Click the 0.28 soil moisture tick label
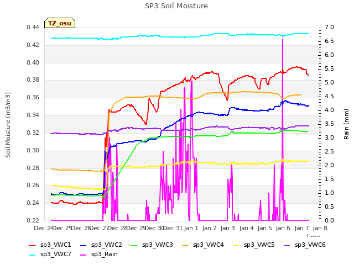Screen dimensions: 354x265 (x=33, y=168)
